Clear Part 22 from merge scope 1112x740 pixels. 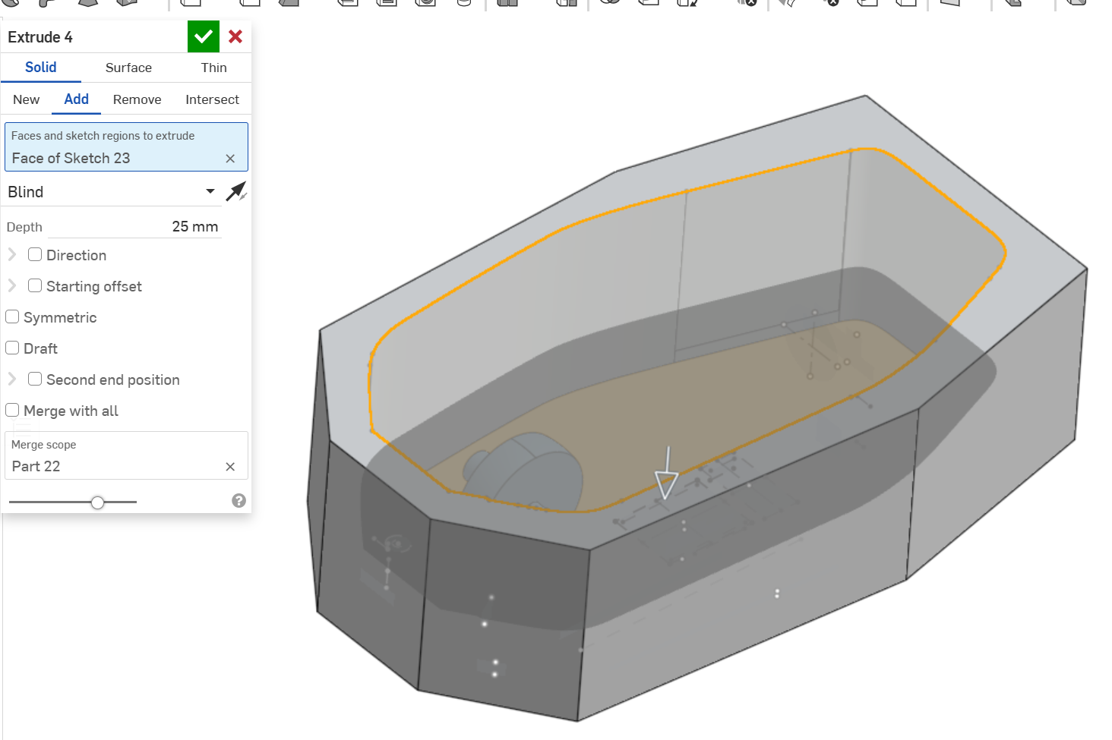(230, 467)
